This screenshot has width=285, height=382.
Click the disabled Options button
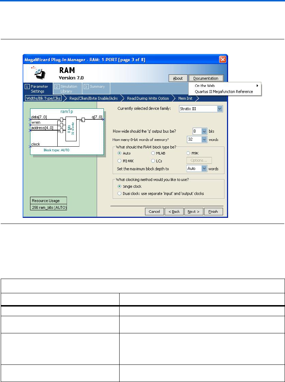(199, 161)
